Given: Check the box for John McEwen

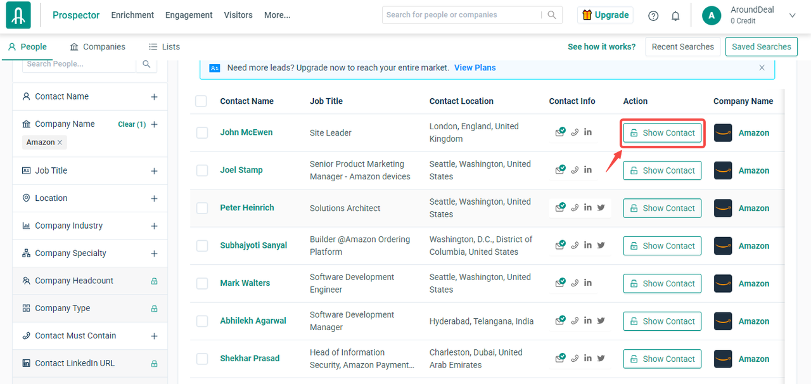Looking at the screenshot, I should [202, 132].
